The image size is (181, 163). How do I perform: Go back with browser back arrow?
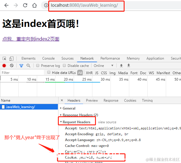coord(6,5)
